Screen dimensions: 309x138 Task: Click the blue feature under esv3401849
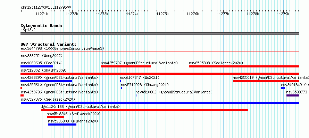(x=283, y=88)
